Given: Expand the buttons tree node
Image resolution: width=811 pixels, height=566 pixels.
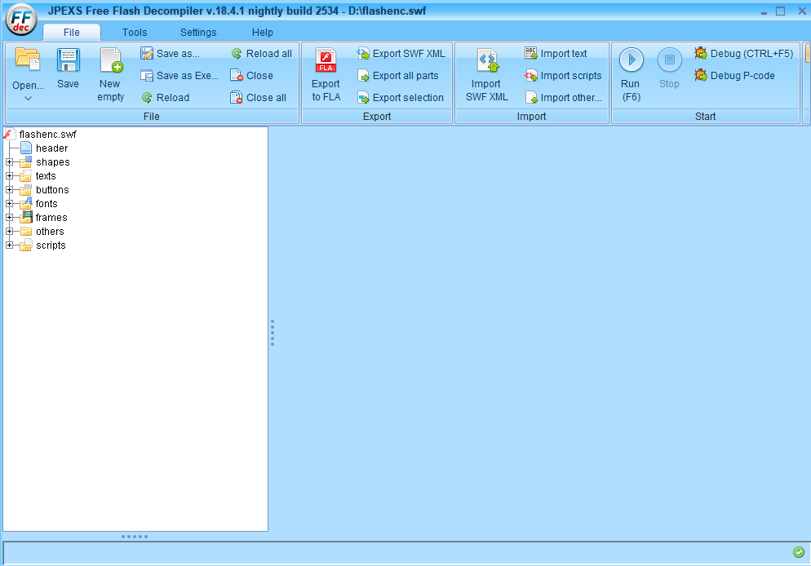Looking at the screenshot, I should (9, 190).
